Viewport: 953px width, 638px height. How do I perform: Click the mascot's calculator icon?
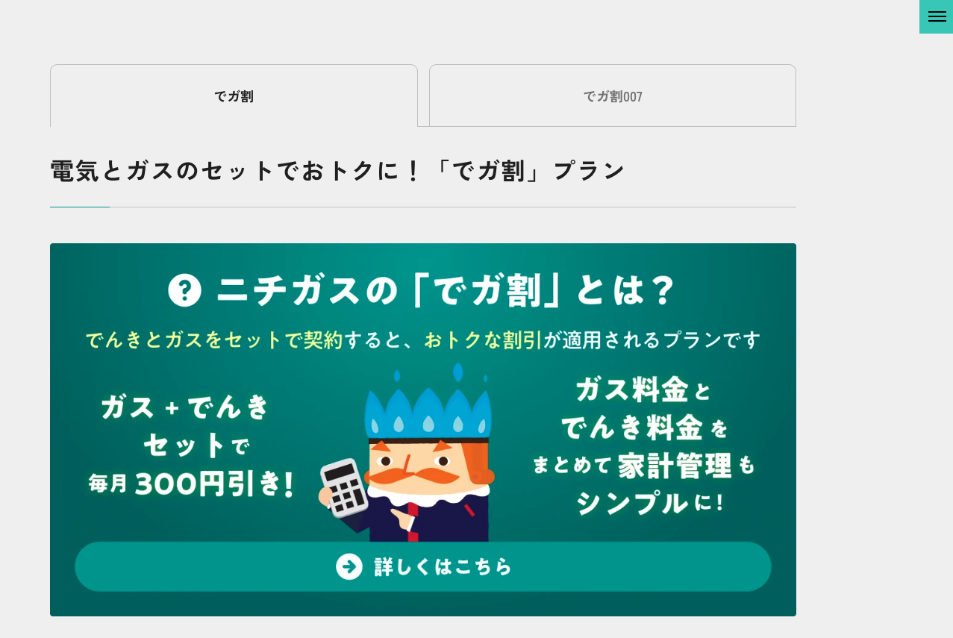[343, 488]
